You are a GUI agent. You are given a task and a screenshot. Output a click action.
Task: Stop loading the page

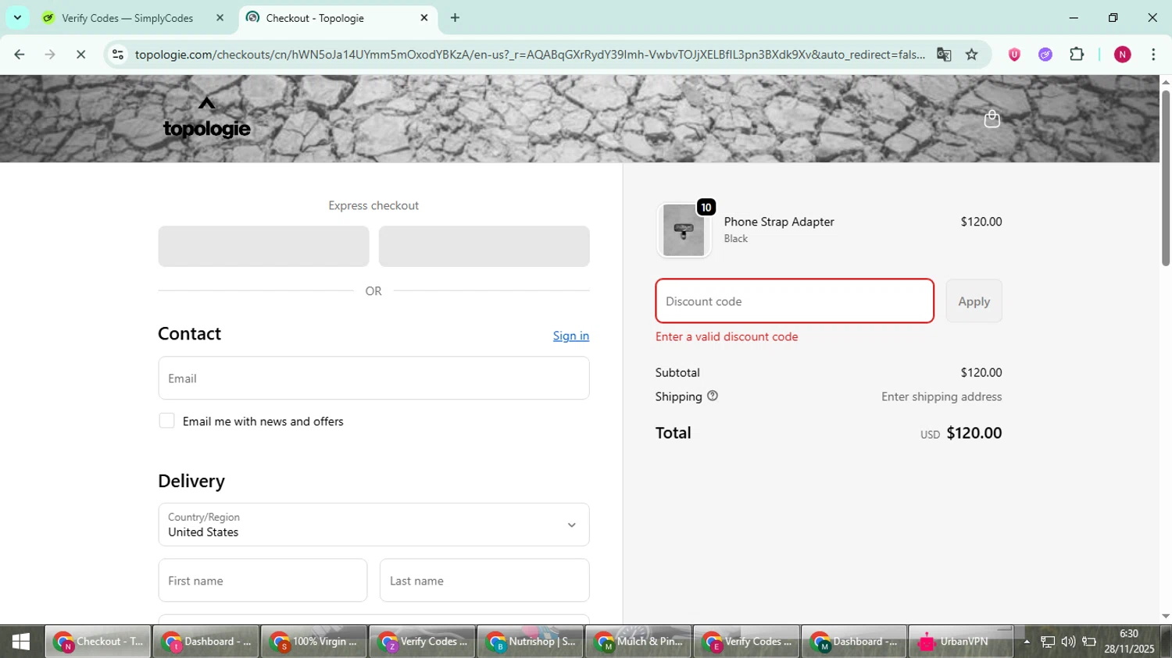click(80, 55)
